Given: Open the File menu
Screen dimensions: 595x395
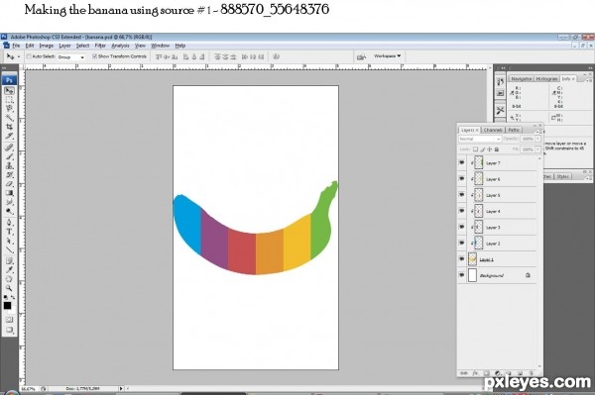Looking at the screenshot, I should 16,46.
